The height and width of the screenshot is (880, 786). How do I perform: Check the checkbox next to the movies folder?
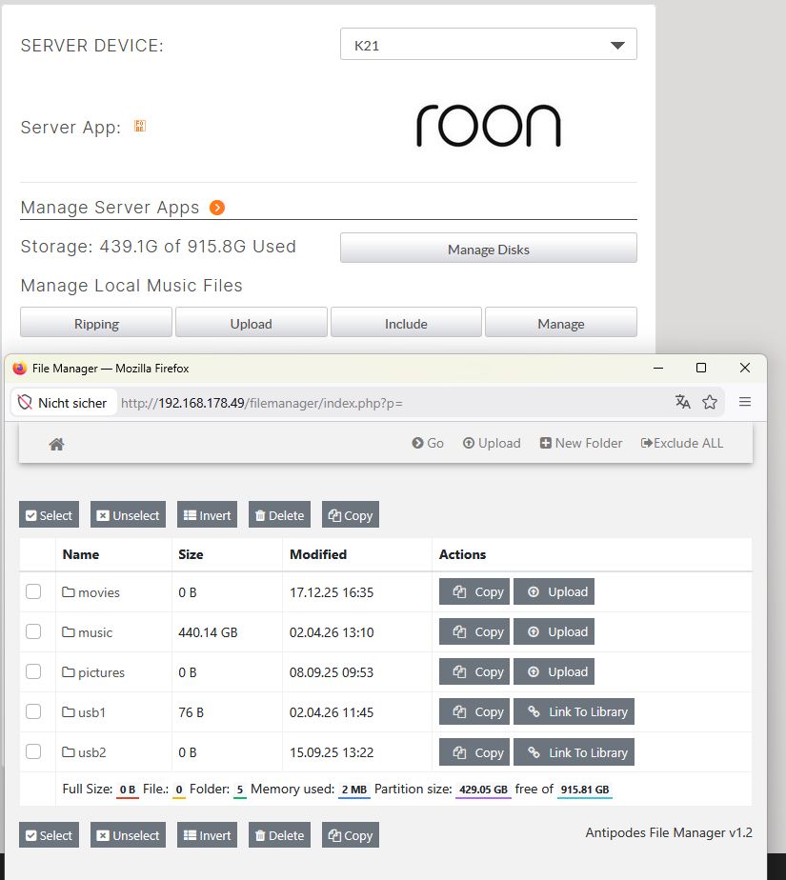point(35,591)
